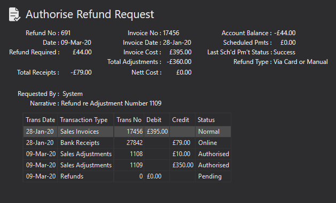Screen dimensions: 336x203
Task: Click the Authorise Refund document icon
Action: (x=14, y=14)
